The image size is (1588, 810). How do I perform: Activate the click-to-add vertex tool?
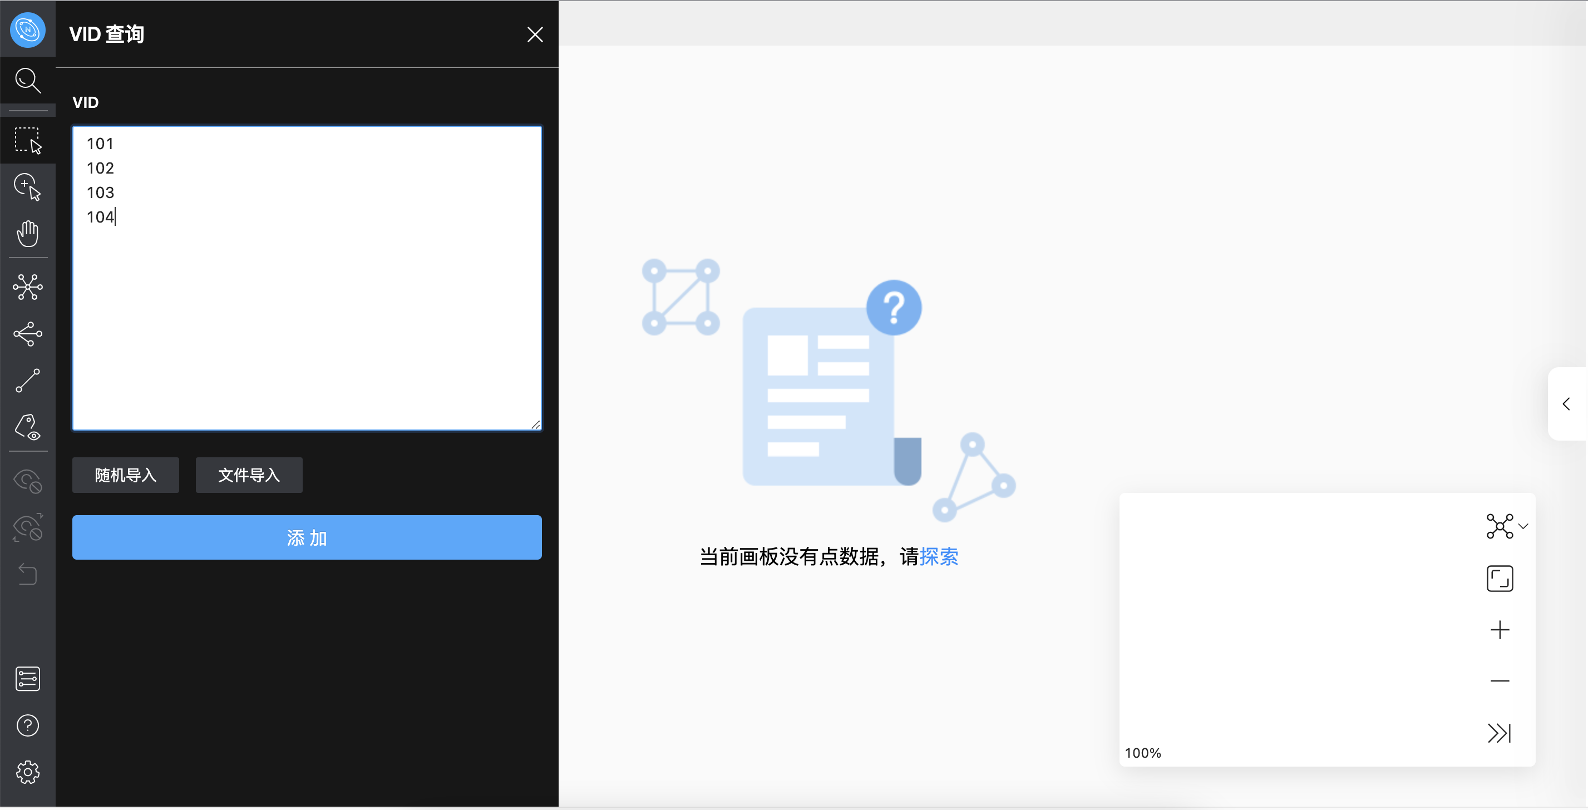(x=28, y=187)
